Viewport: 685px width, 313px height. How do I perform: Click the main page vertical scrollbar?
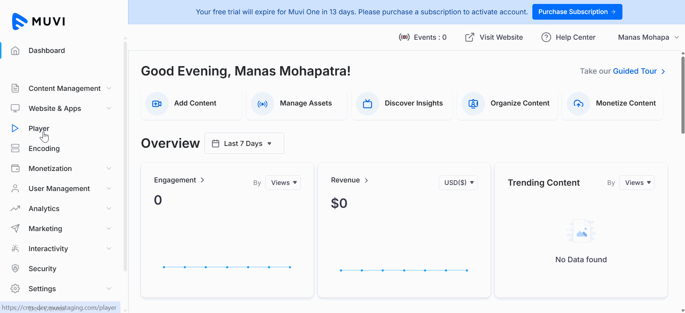click(x=682, y=95)
